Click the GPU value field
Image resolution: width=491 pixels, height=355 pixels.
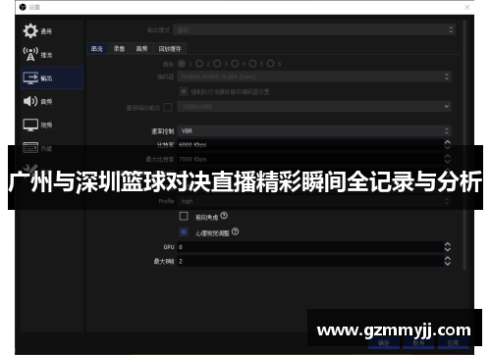point(310,247)
